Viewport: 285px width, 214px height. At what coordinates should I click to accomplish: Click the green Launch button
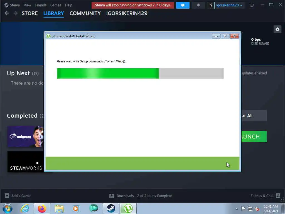(254, 137)
